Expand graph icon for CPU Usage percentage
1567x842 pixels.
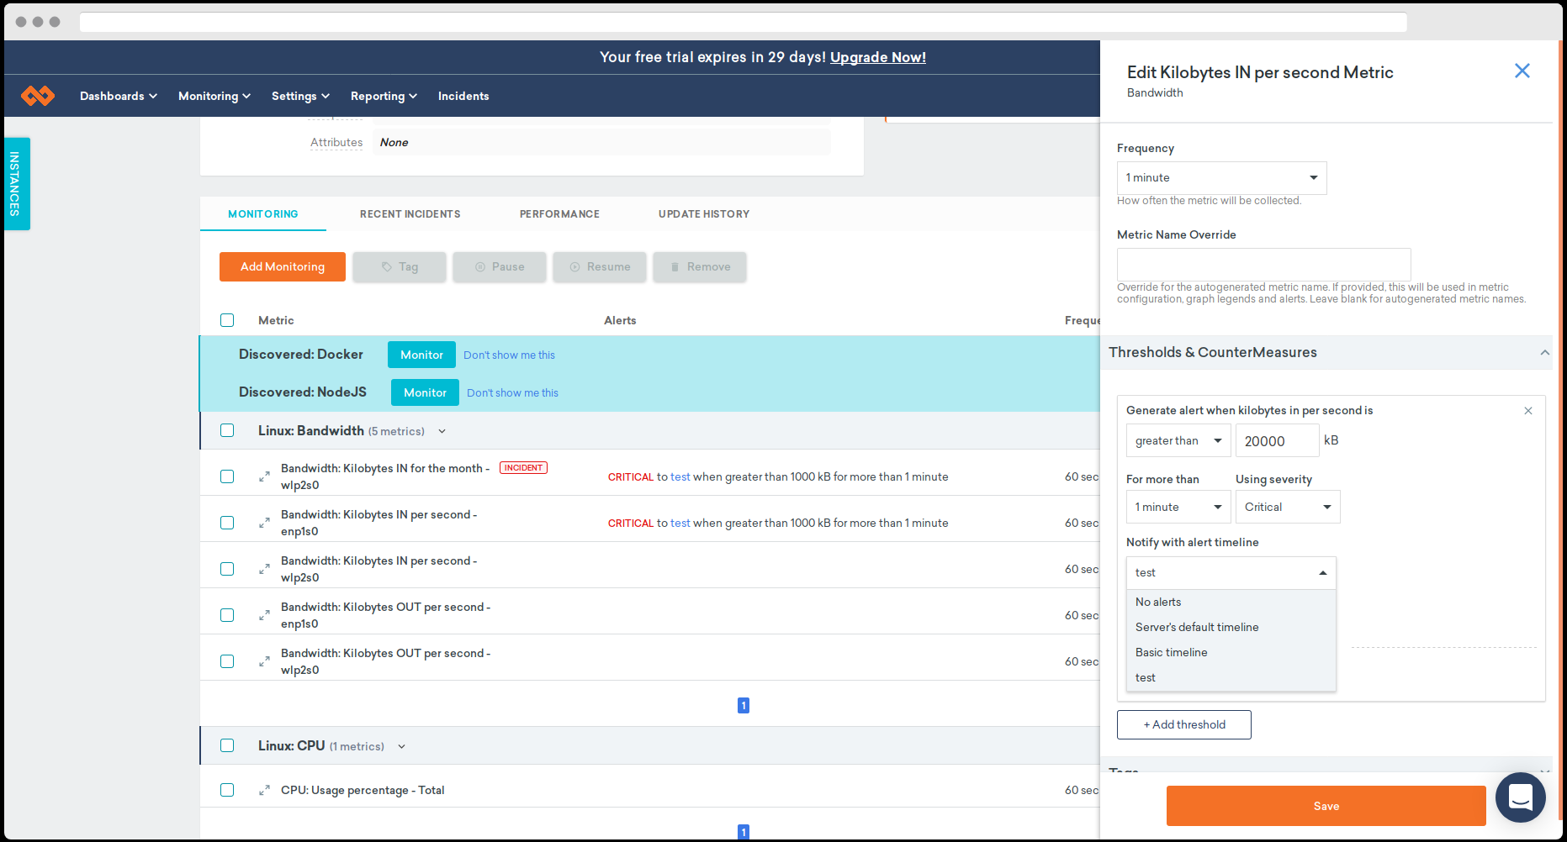264,790
